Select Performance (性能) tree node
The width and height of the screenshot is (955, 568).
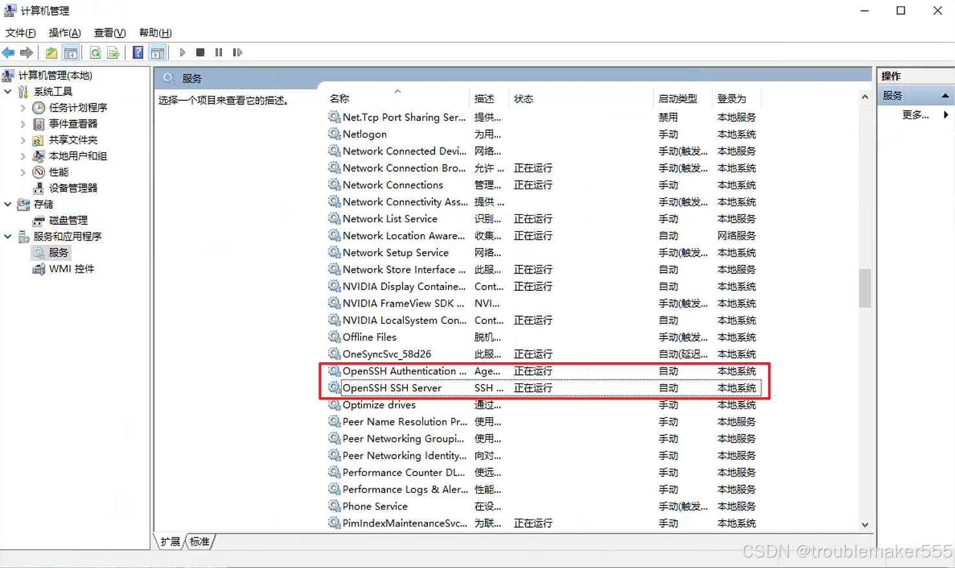pos(58,172)
